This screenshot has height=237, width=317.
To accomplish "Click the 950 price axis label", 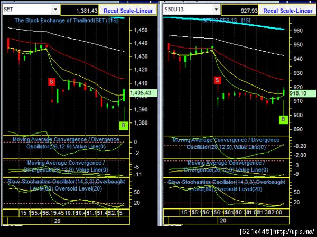I will [298, 45].
